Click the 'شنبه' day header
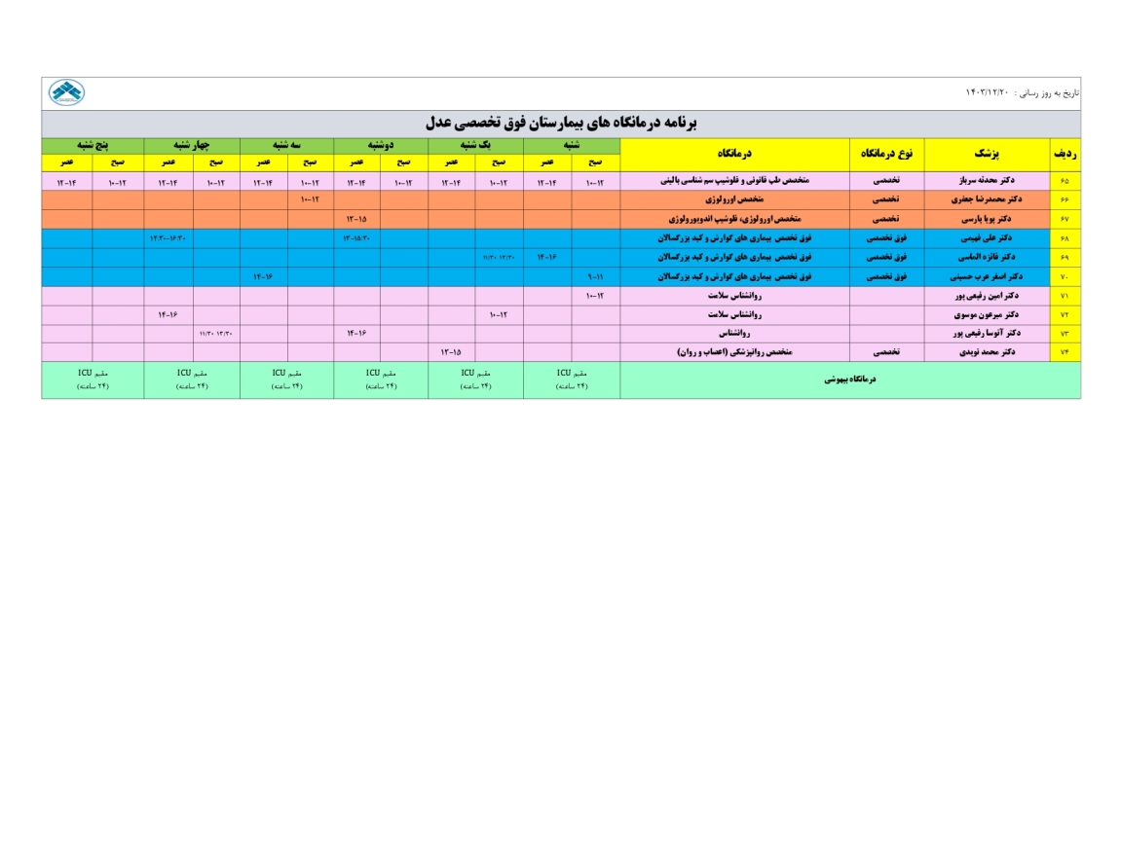The image size is (1121, 866). pyautogui.click(x=572, y=146)
